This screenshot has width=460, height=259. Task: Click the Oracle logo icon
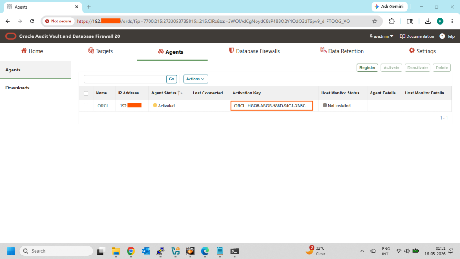(x=11, y=36)
